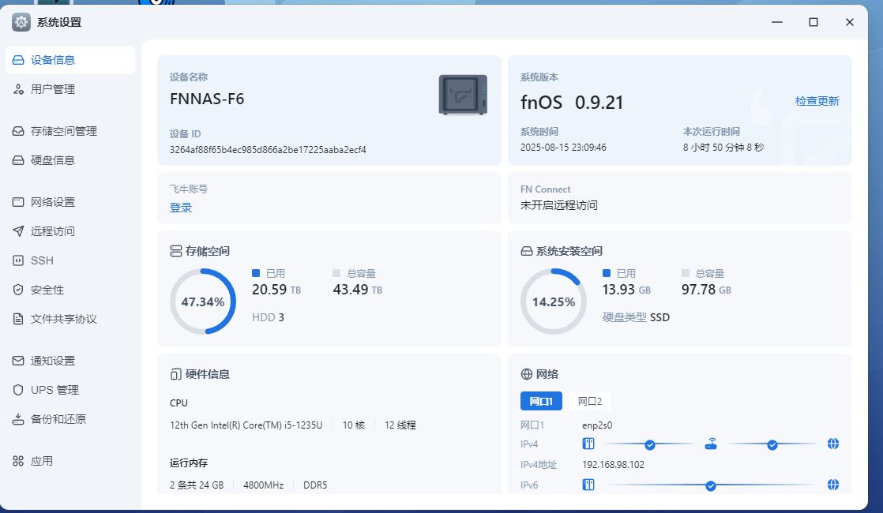
Task: Click the SSH sidebar icon
Action: 18,260
